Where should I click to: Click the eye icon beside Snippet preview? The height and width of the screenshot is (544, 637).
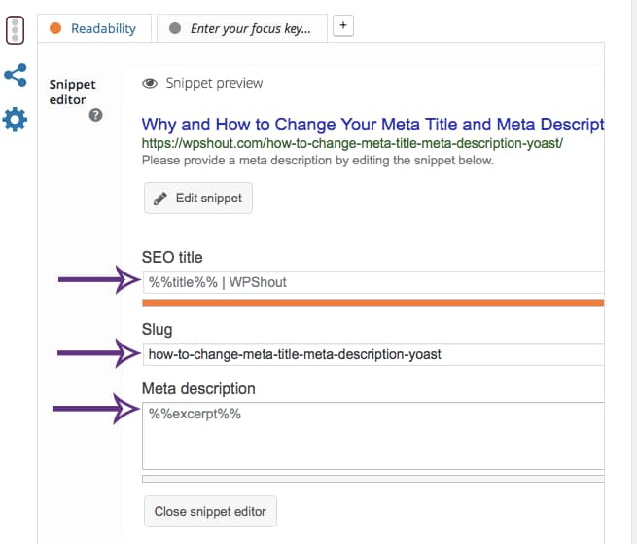pos(150,84)
